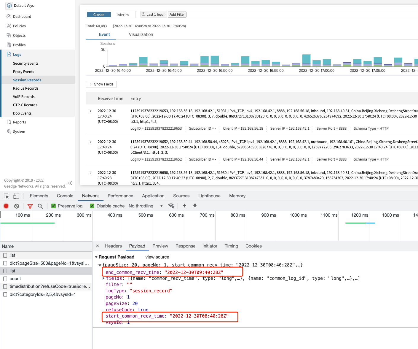Toggle the network filter funnel icon
The width and height of the screenshot is (418, 349).
(30, 206)
